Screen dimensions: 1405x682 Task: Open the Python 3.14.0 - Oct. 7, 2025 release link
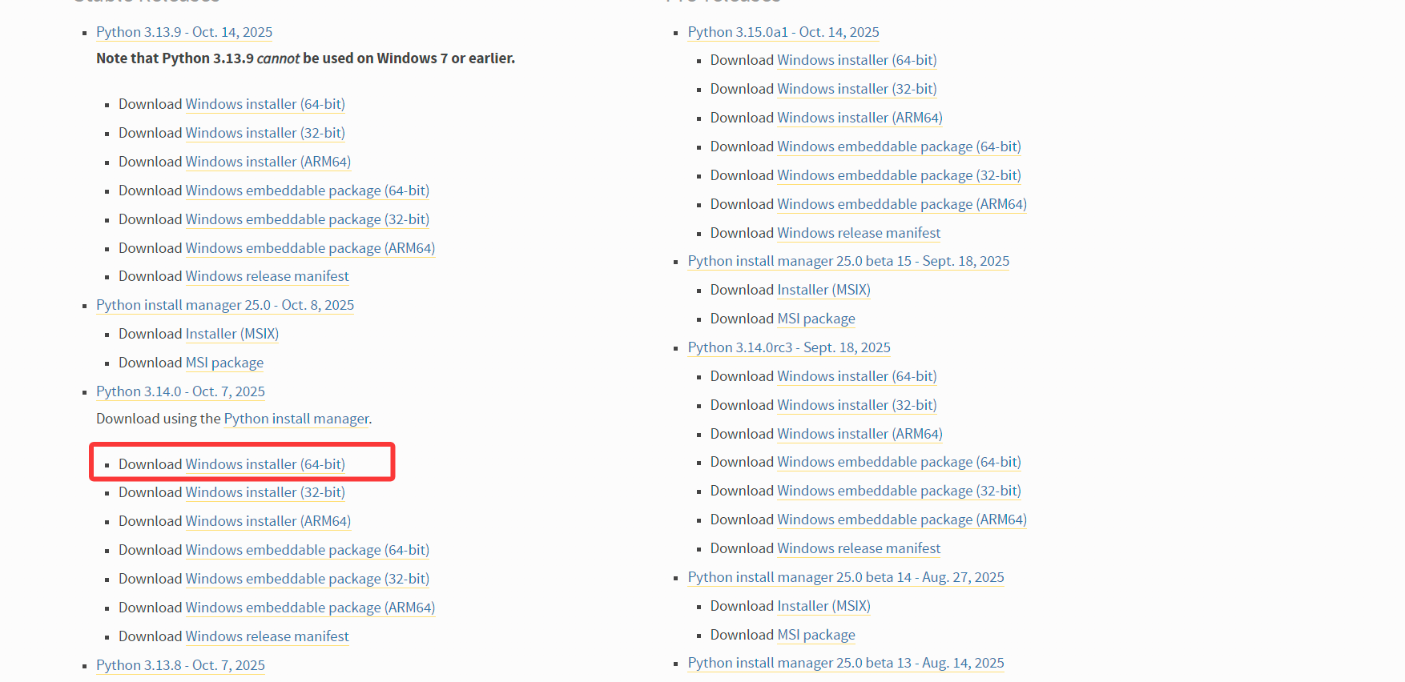[x=180, y=391]
